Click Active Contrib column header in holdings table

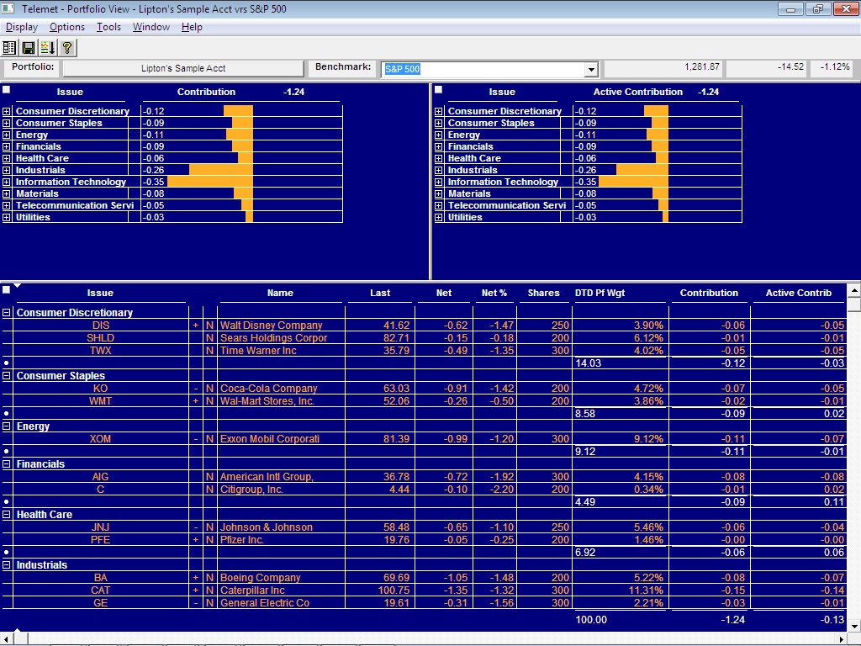coord(799,294)
